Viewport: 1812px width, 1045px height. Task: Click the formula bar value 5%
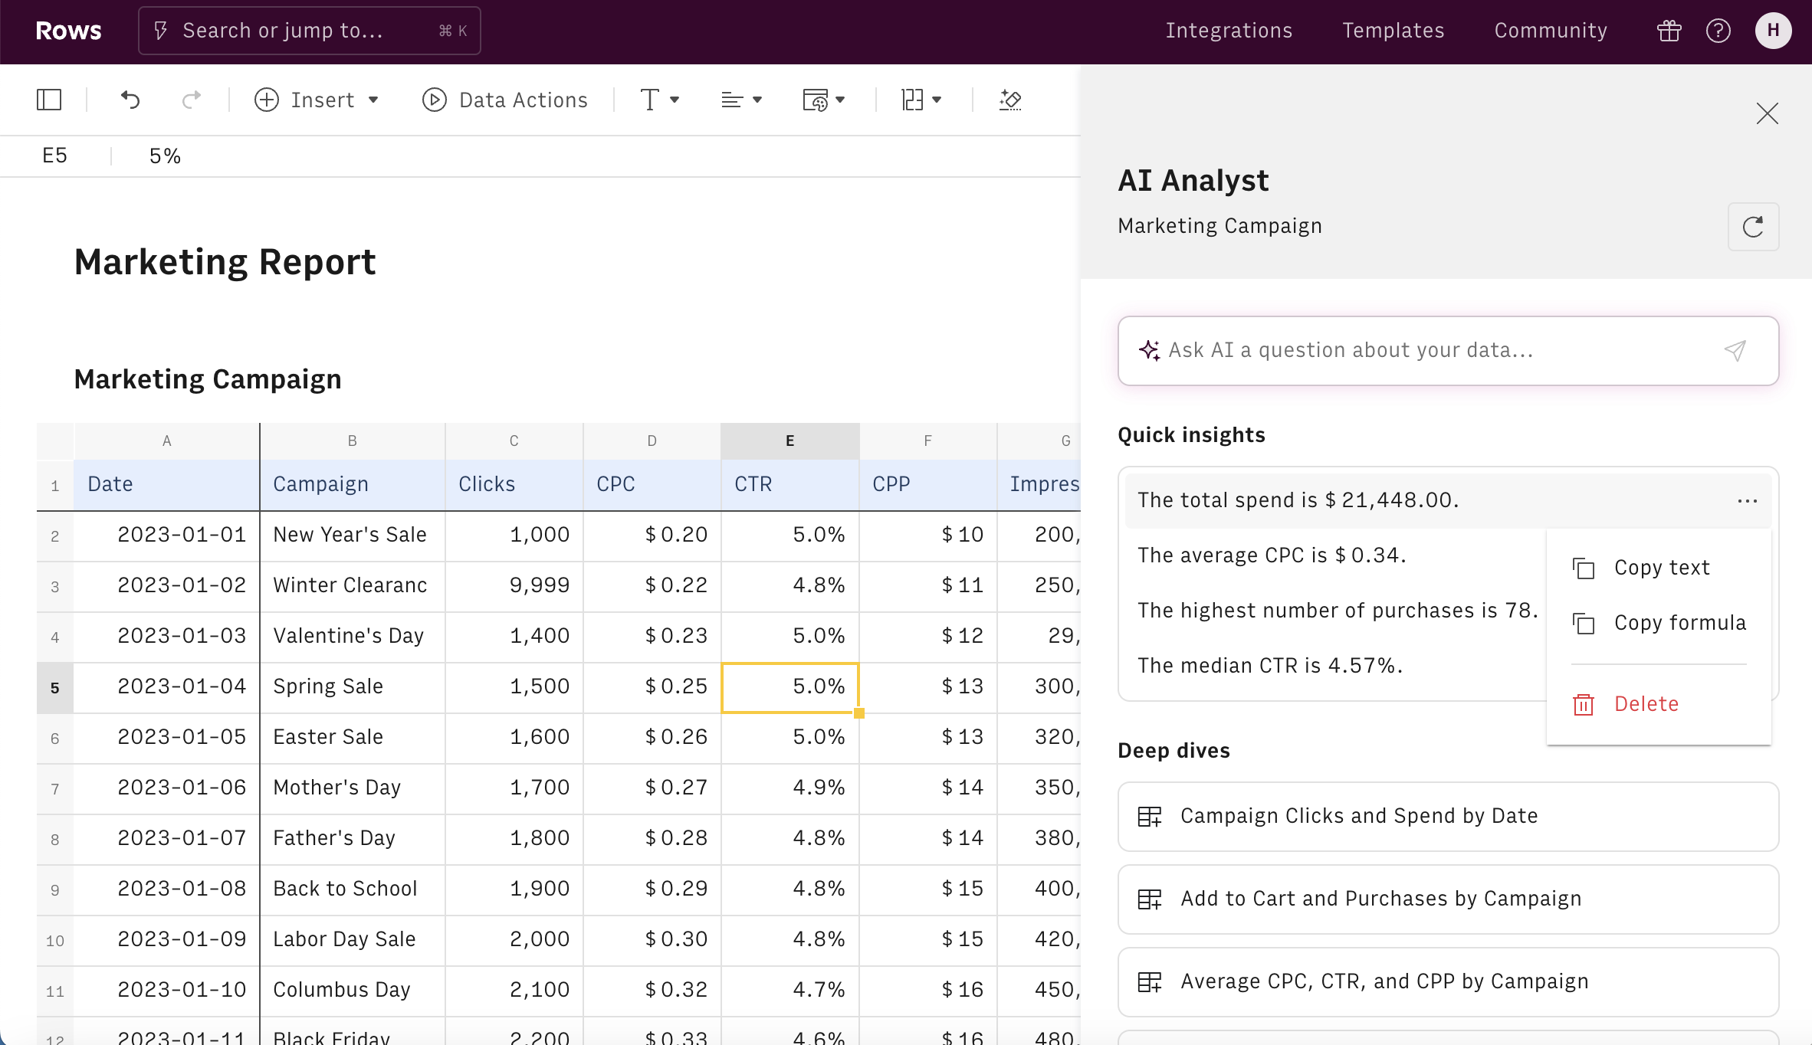(x=165, y=156)
